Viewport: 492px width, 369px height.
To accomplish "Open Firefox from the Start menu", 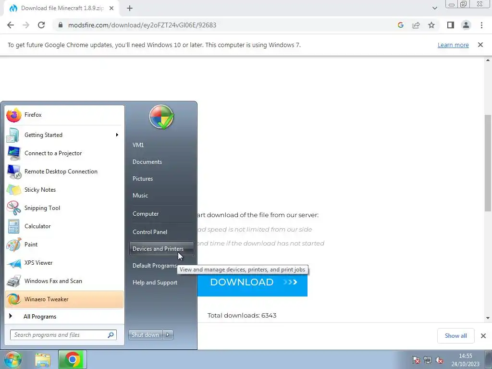I will (x=64, y=115).
